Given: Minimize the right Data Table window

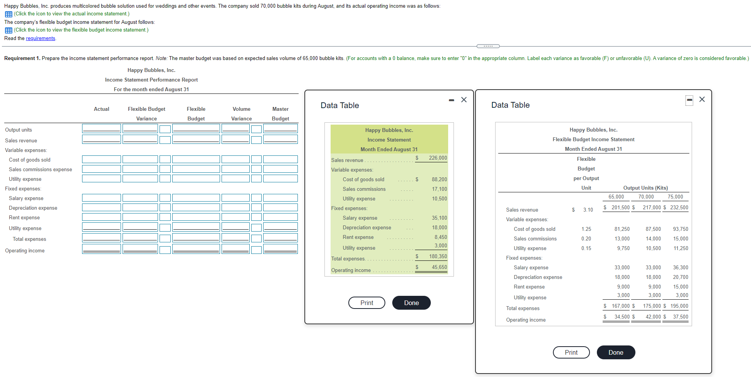Looking at the screenshot, I should tap(689, 100).
